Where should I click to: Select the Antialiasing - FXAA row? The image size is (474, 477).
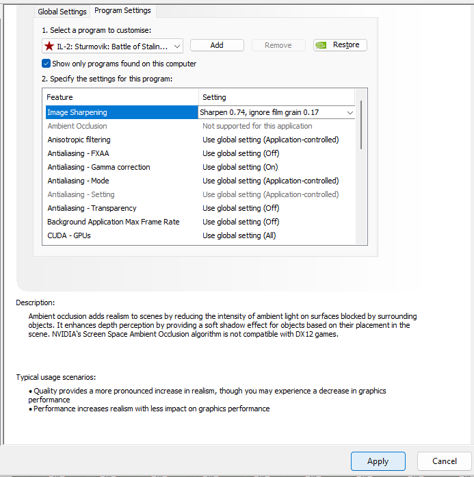pyautogui.click(x=78, y=153)
